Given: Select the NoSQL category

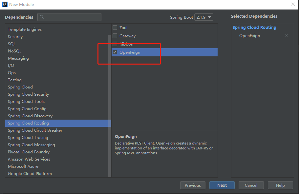Looking at the screenshot, I should coord(15,51).
